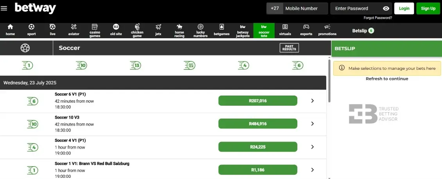Open Past Results
Image resolution: width=442 pixels, height=179 pixels.
point(289,48)
